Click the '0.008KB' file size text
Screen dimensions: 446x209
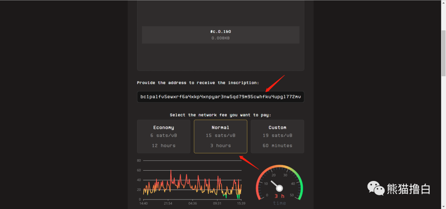click(x=221, y=38)
